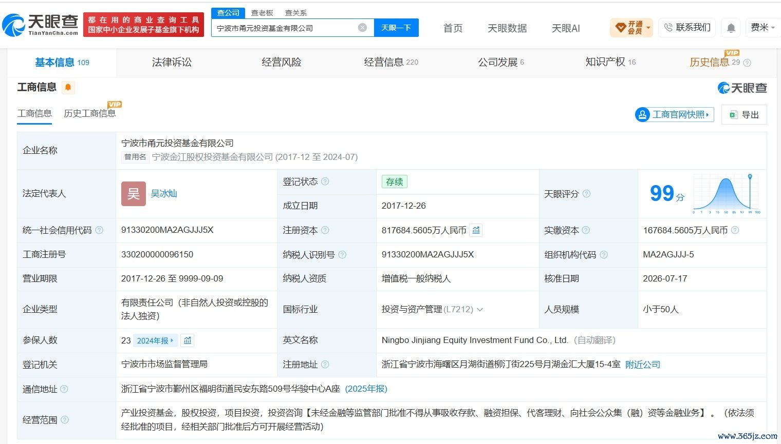
Task: Show help for 统一社会信用代码
Action: (99, 230)
